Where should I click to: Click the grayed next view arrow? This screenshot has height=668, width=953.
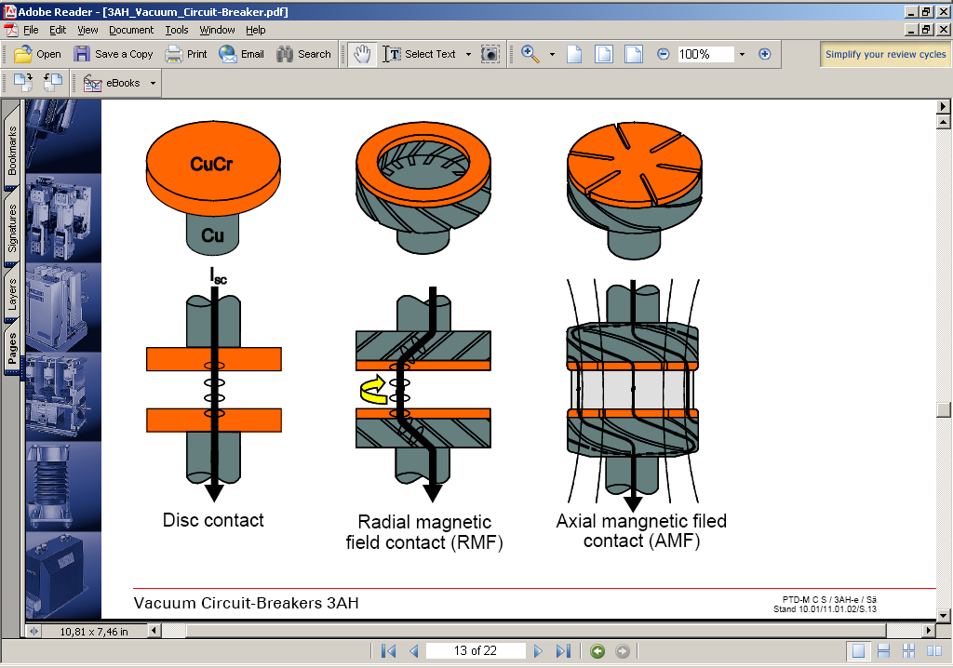coord(623,651)
